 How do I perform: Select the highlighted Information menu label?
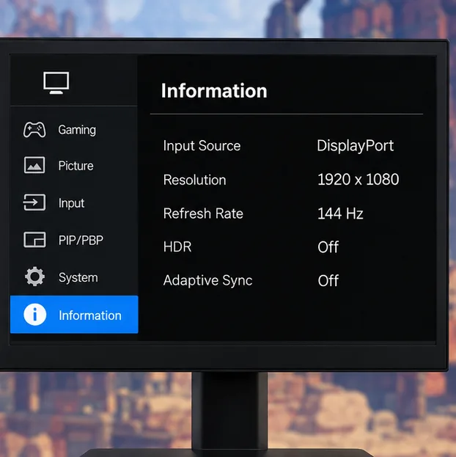[90, 315]
